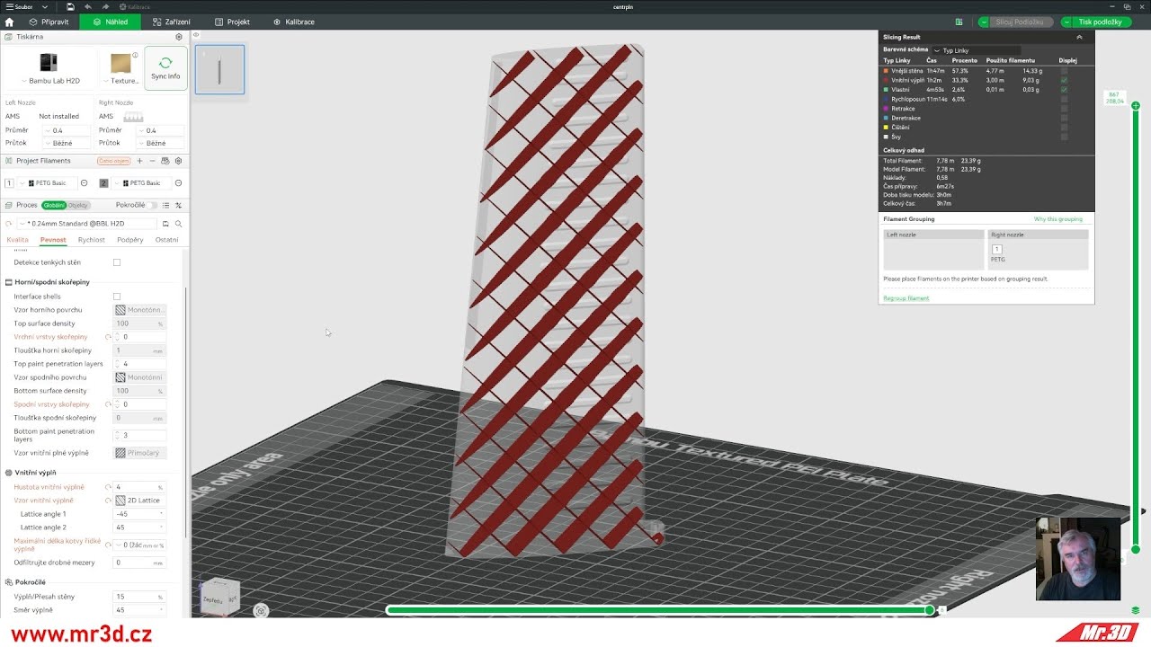Screen dimensions: 1151x647
Task: Click the Regroup filament link
Action: [x=906, y=298]
